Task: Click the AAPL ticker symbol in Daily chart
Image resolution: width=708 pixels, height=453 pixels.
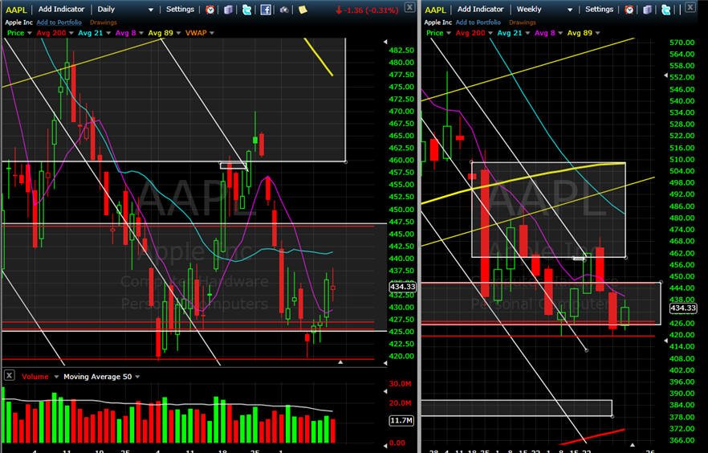Action: pos(16,10)
